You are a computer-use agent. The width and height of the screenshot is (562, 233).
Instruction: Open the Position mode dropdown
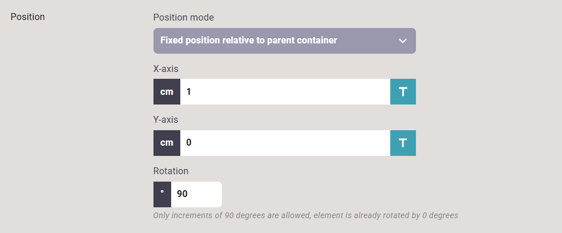point(285,41)
